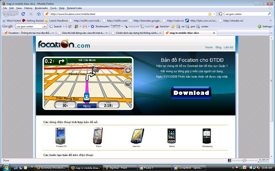Open the Tools menu

click(x=53, y=8)
